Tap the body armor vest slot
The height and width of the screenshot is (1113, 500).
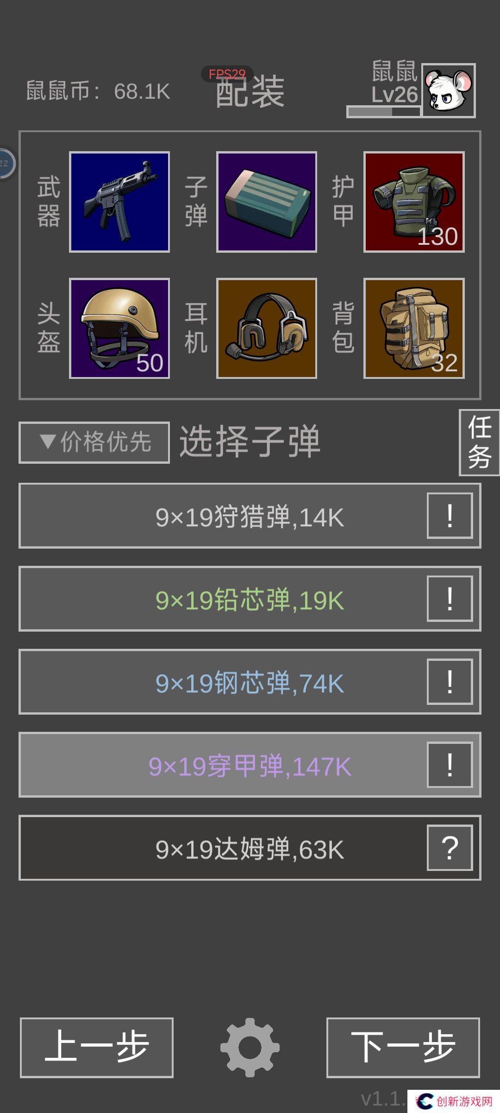coord(414,202)
